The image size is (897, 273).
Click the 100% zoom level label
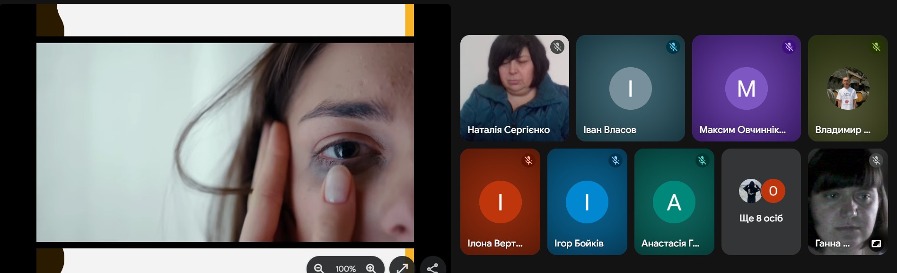(345, 268)
